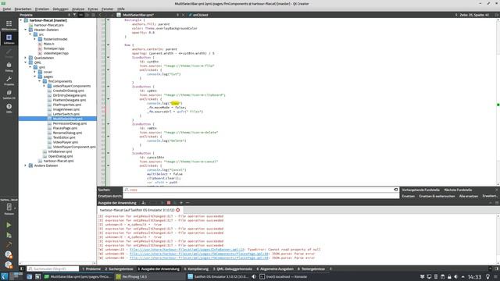Screen dimensions: 500x281
Task: Run the project with the green play button
Action: coord(9,225)
